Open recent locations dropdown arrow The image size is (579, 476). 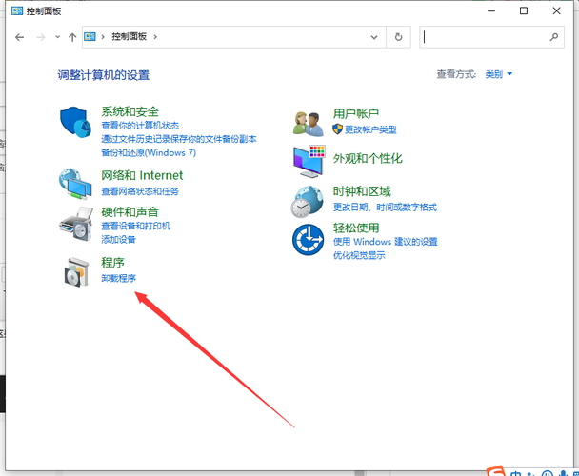pos(57,37)
